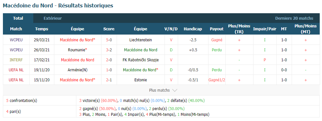Open the 5-0 score match details
Viewport: 322px width, 121px height.
[109, 40]
